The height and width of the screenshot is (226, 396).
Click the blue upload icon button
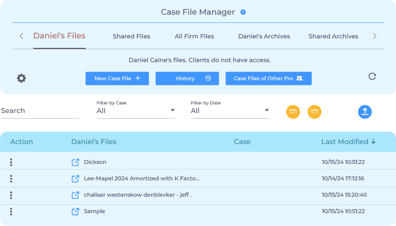(365, 112)
